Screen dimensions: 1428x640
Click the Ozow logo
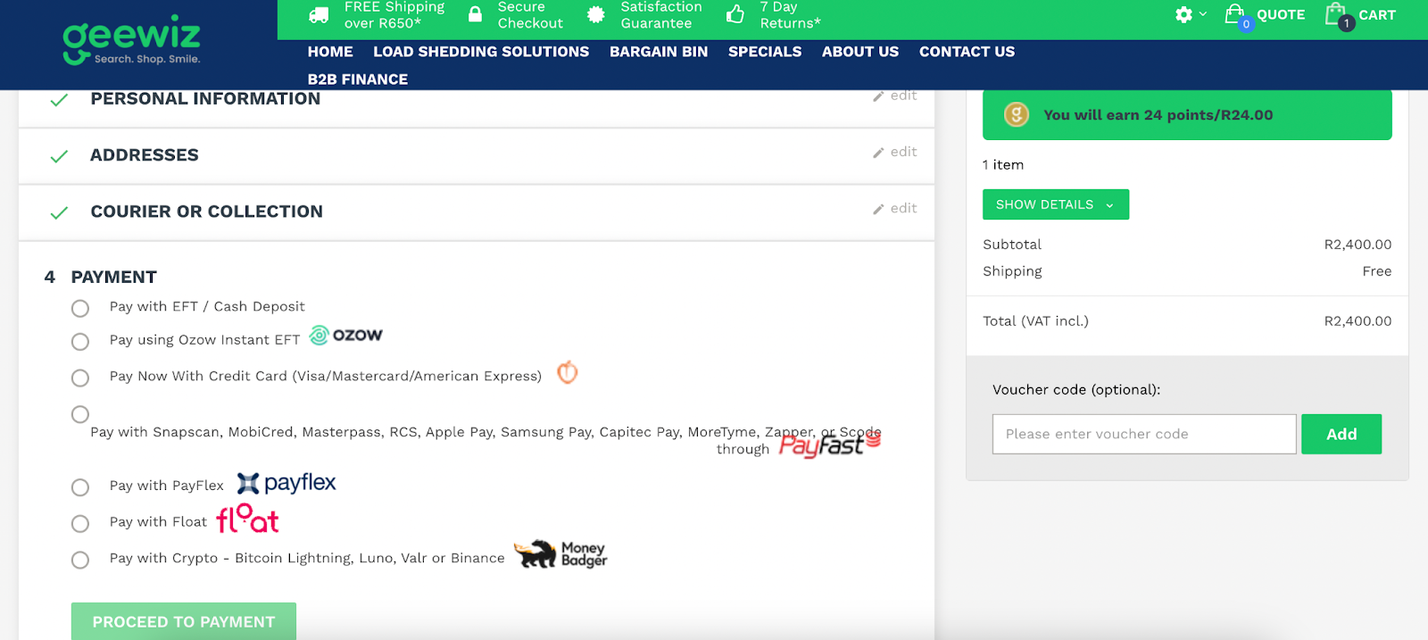tap(345, 335)
